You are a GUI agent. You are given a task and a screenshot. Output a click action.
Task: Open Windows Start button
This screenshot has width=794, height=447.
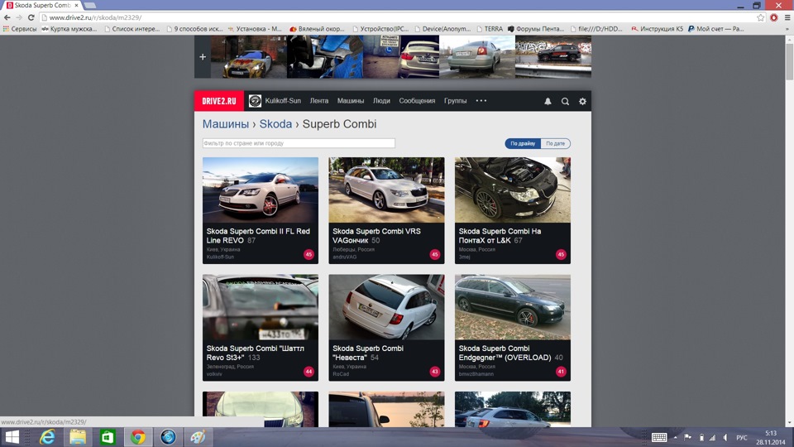(12, 437)
